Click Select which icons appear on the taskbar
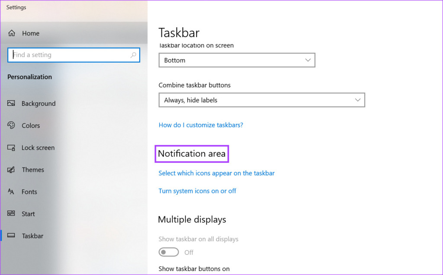 (216, 173)
